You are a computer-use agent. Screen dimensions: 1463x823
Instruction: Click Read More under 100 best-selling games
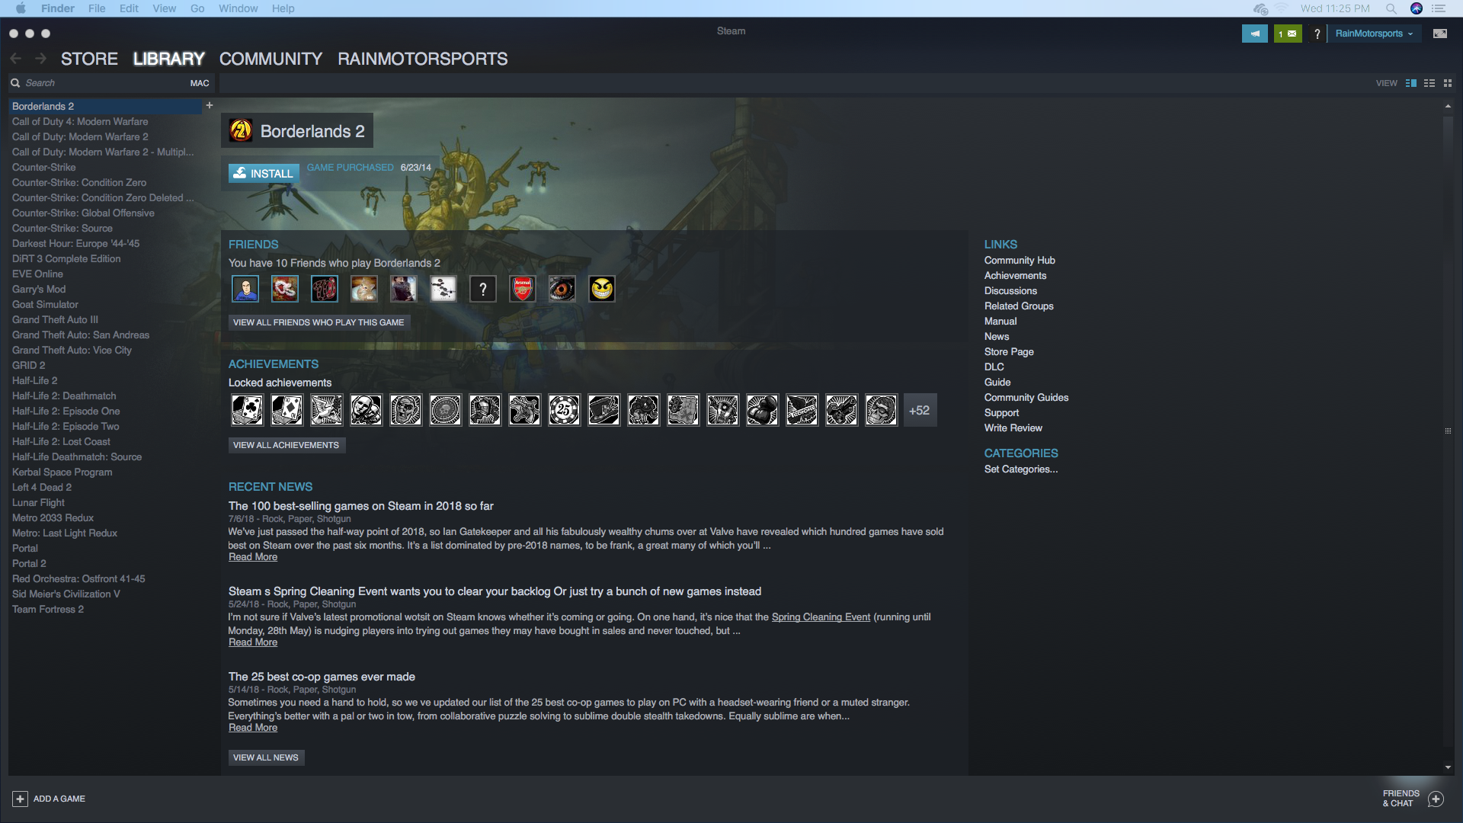tap(253, 557)
